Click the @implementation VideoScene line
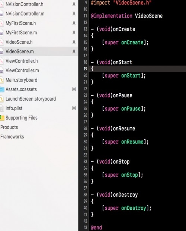Screen dimensions: 186x231 127,16
